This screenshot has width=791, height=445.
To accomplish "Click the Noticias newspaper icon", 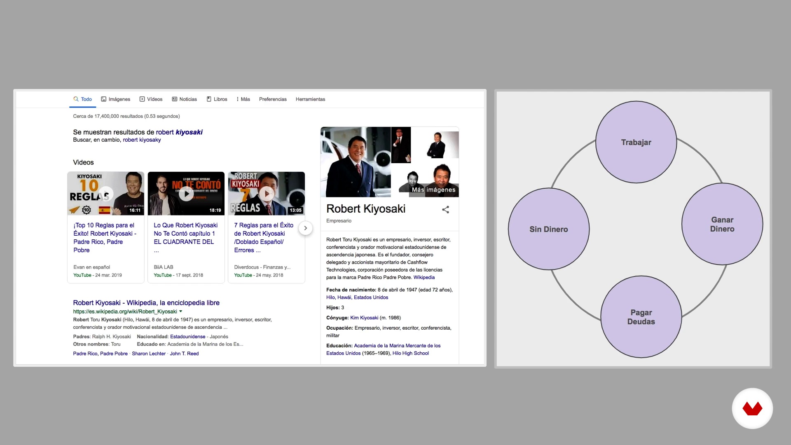I will point(175,99).
